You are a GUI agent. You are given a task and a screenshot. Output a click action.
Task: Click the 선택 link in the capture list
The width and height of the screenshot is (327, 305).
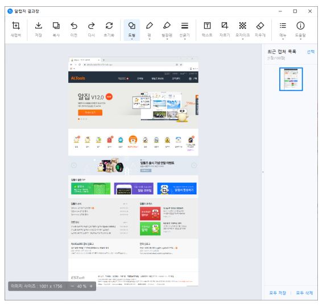pos(311,52)
